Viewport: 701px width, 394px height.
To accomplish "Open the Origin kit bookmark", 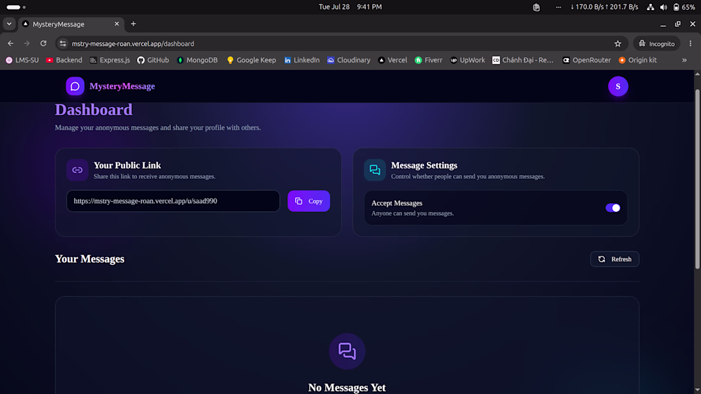I will pos(637,60).
